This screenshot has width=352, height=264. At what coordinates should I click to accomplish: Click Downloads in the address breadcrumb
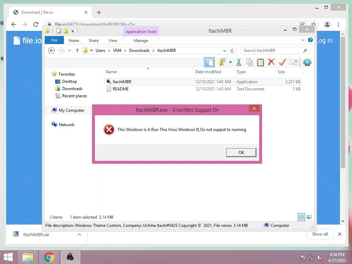coord(139,51)
